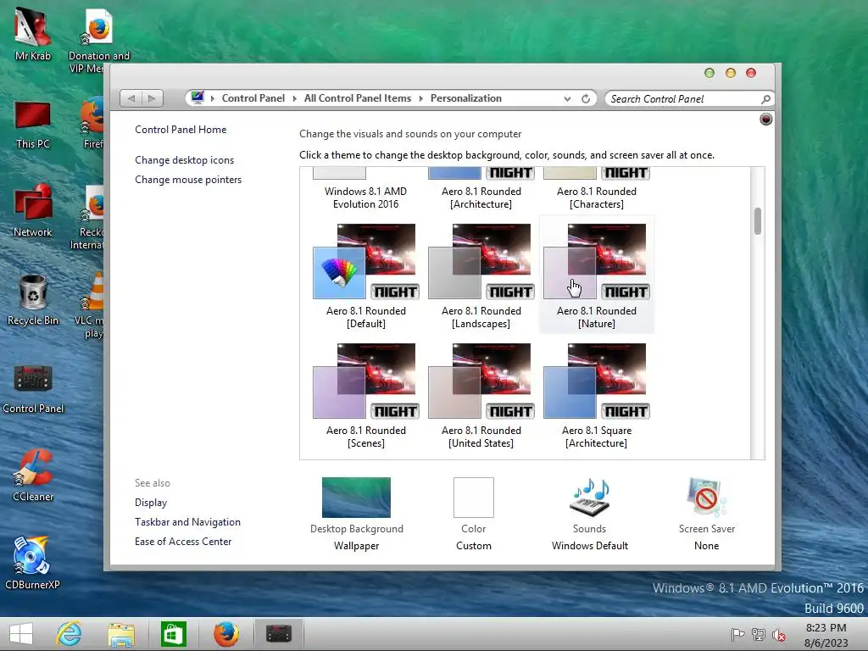Select Aero 8.1 Rounded [Characters] theme
The height and width of the screenshot is (651, 868).
[x=596, y=189]
